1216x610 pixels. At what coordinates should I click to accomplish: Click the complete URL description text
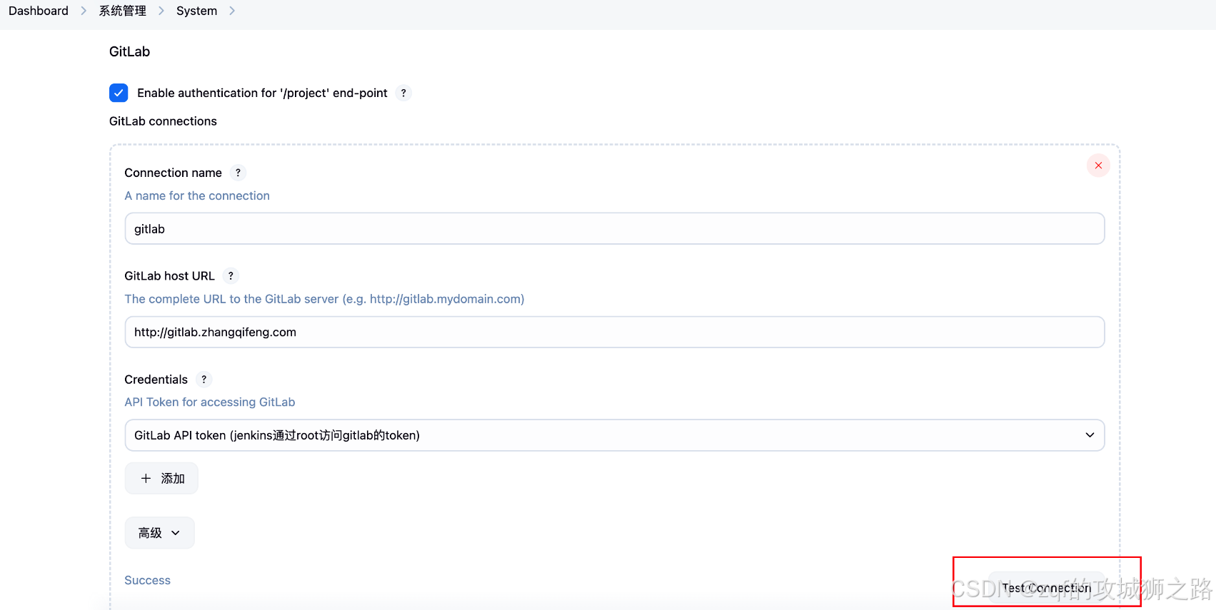click(324, 299)
